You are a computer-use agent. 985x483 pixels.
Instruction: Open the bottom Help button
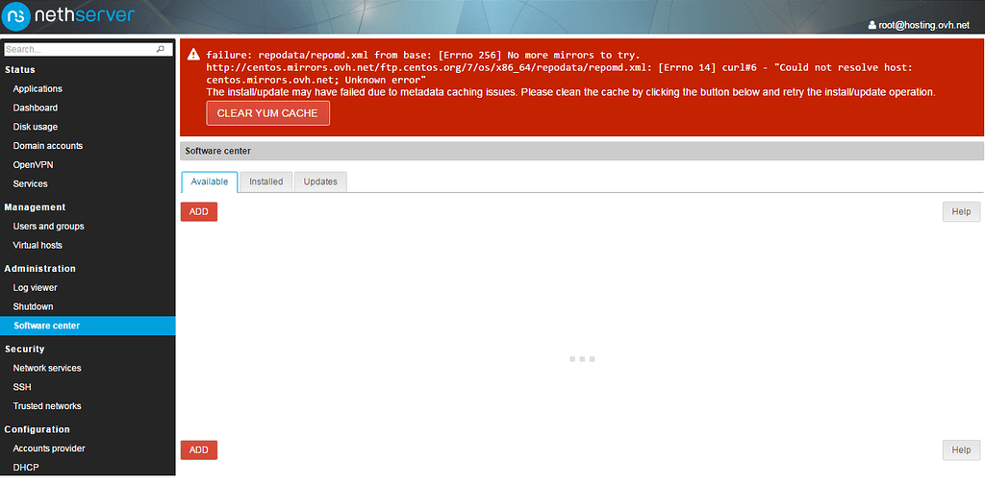[x=961, y=450]
